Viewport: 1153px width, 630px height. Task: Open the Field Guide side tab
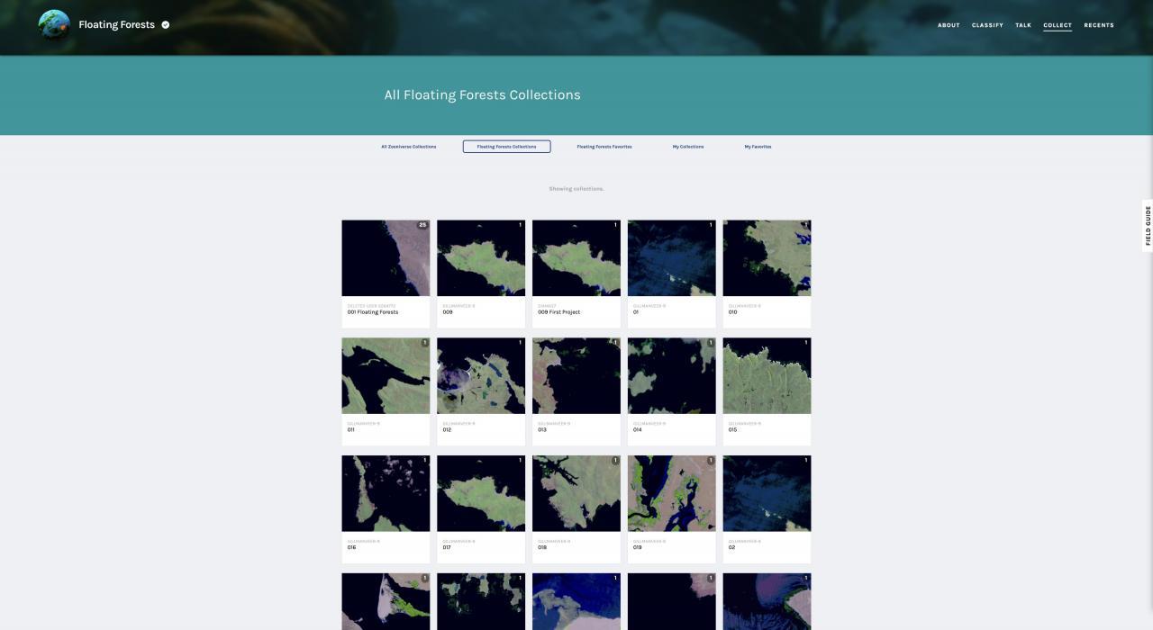pos(1148,226)
